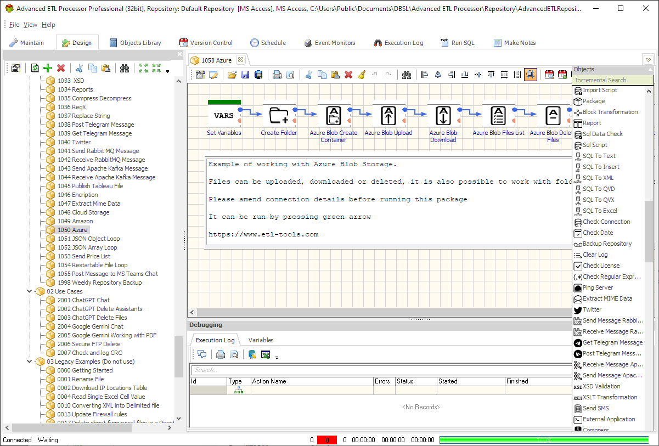Screen dimensions: 659x446
Task: Close the repository tree panel with X
Action: [x=179, y=54]
